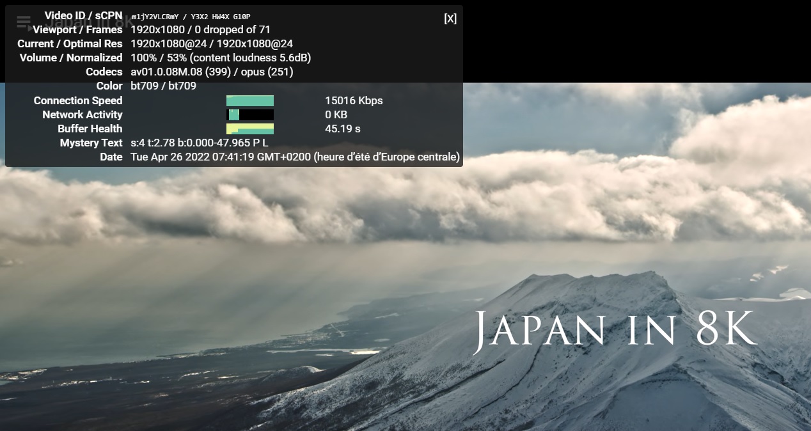Viewport: 811px width, 431px height.
Task: Click the Network Activity graph bar
Action: pos(250,114)
